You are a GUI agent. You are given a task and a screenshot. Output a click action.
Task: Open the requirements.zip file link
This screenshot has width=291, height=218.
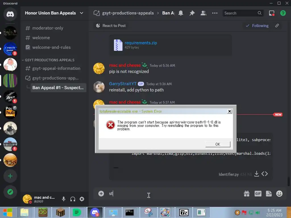[x=141, y=43]
